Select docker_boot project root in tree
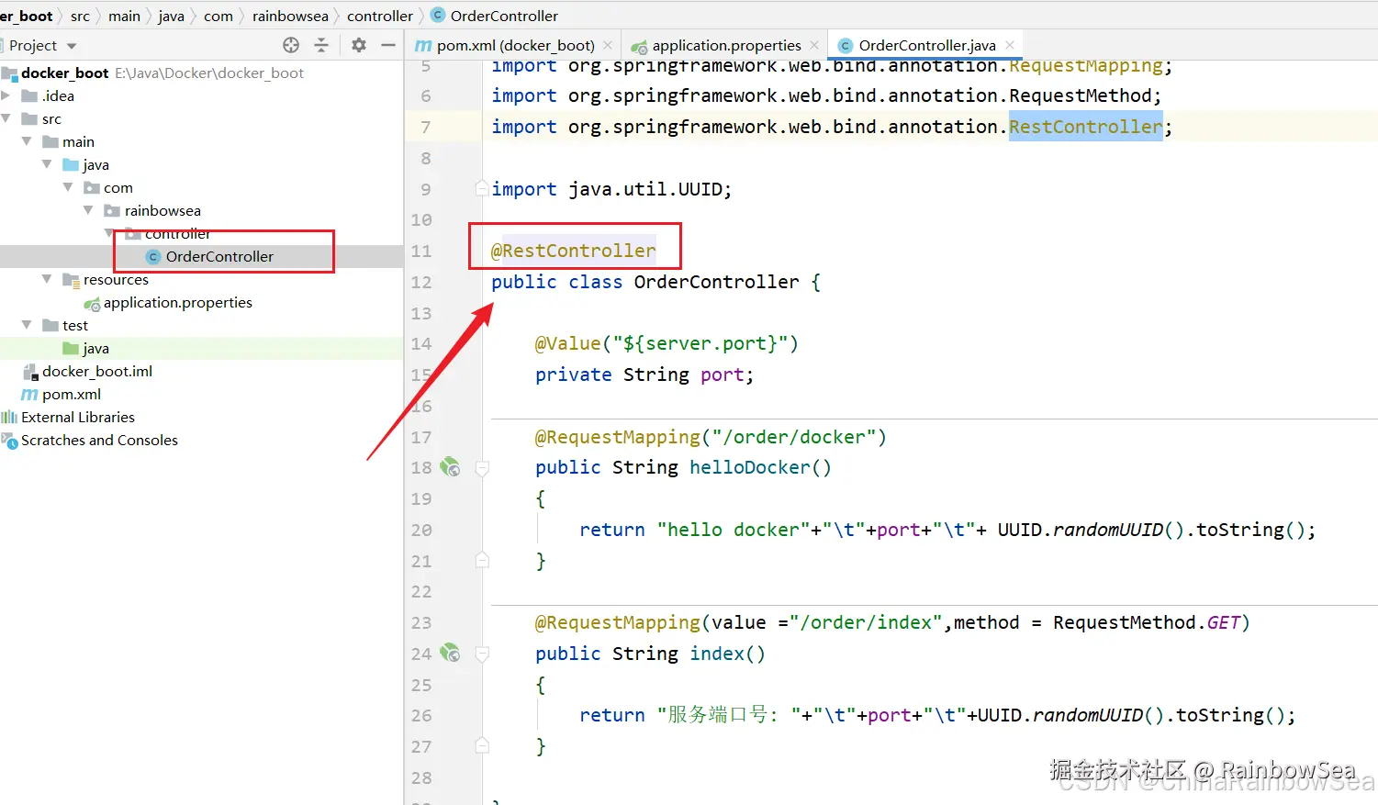1378x805 pixels. pos(64,73)
